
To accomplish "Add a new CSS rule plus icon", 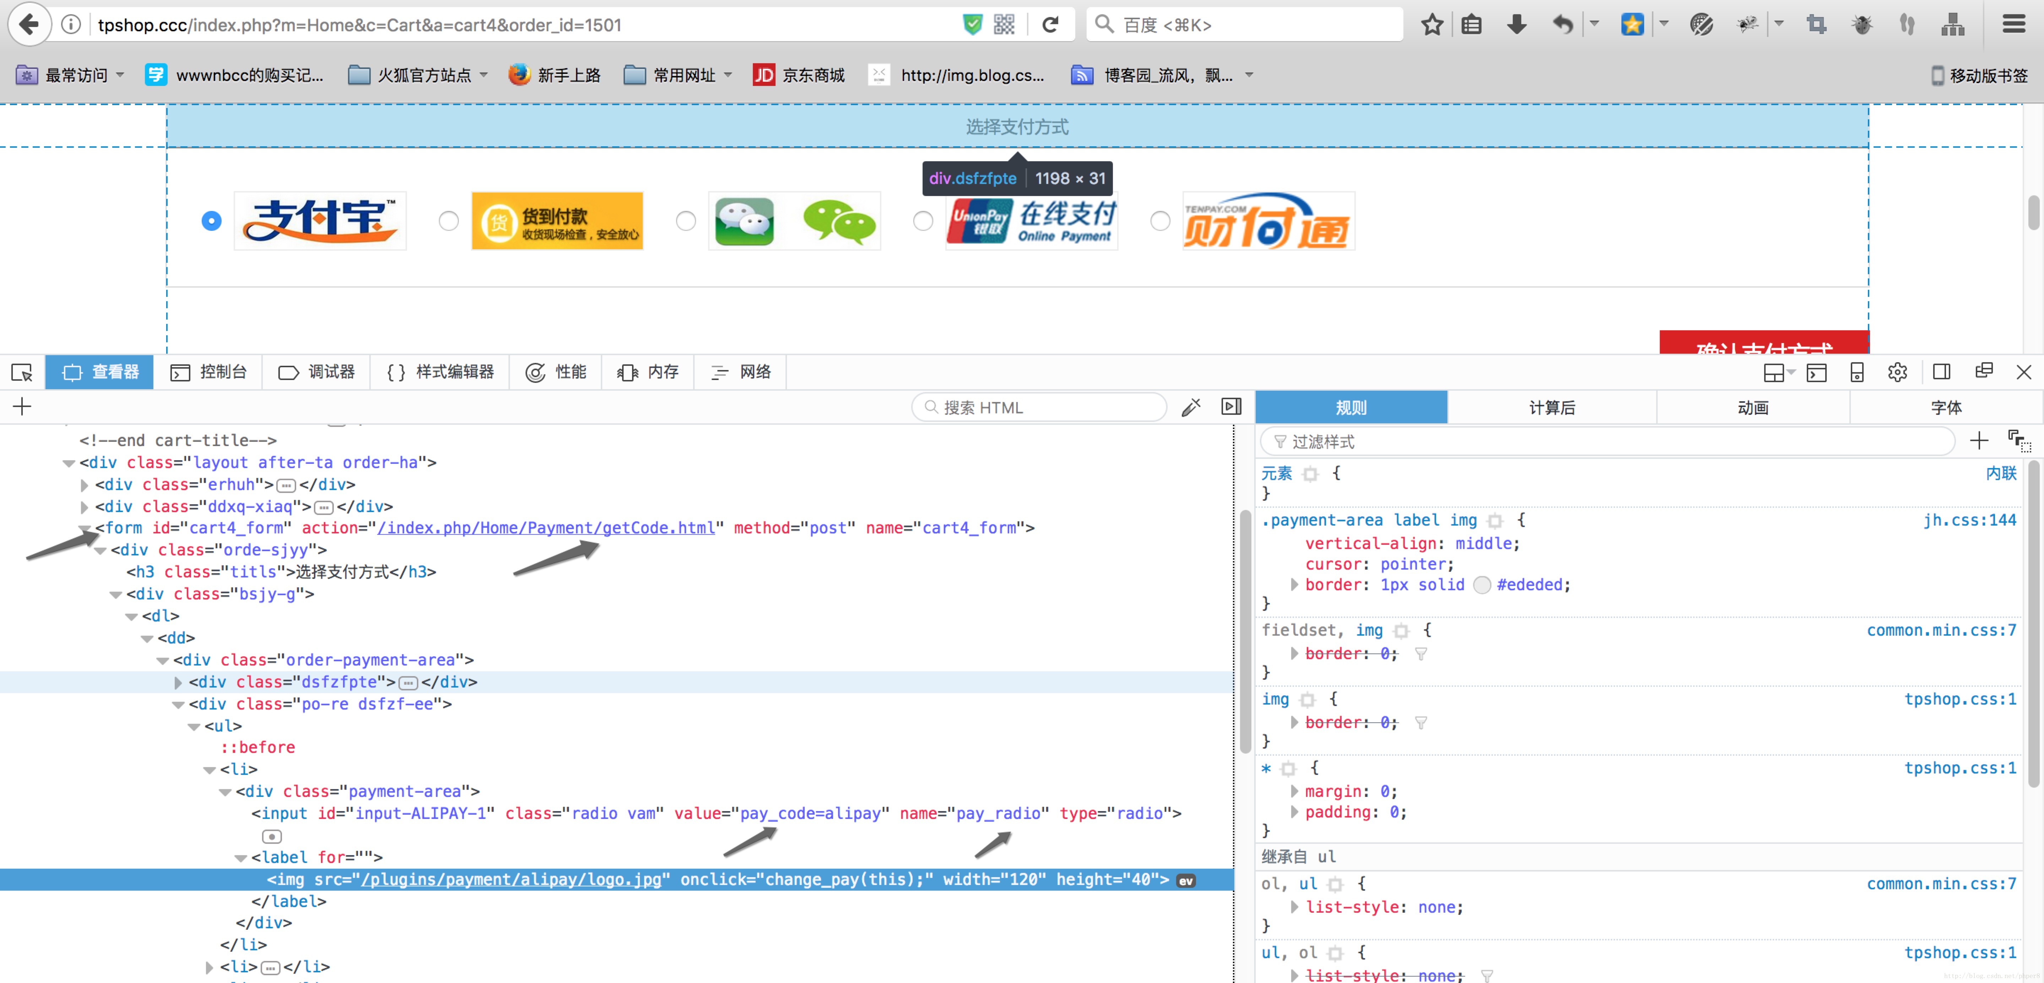I will point(1979,440).
